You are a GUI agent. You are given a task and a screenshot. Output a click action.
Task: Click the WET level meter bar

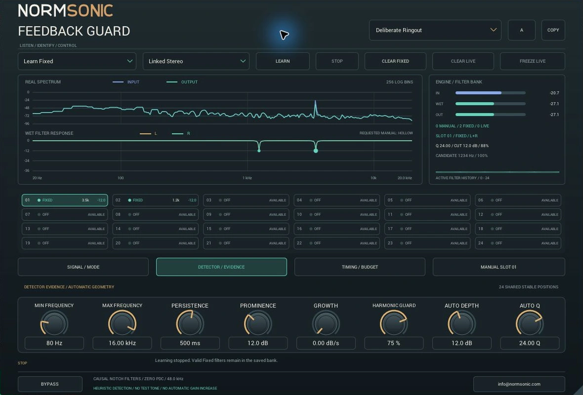click(x=491, y=104)
